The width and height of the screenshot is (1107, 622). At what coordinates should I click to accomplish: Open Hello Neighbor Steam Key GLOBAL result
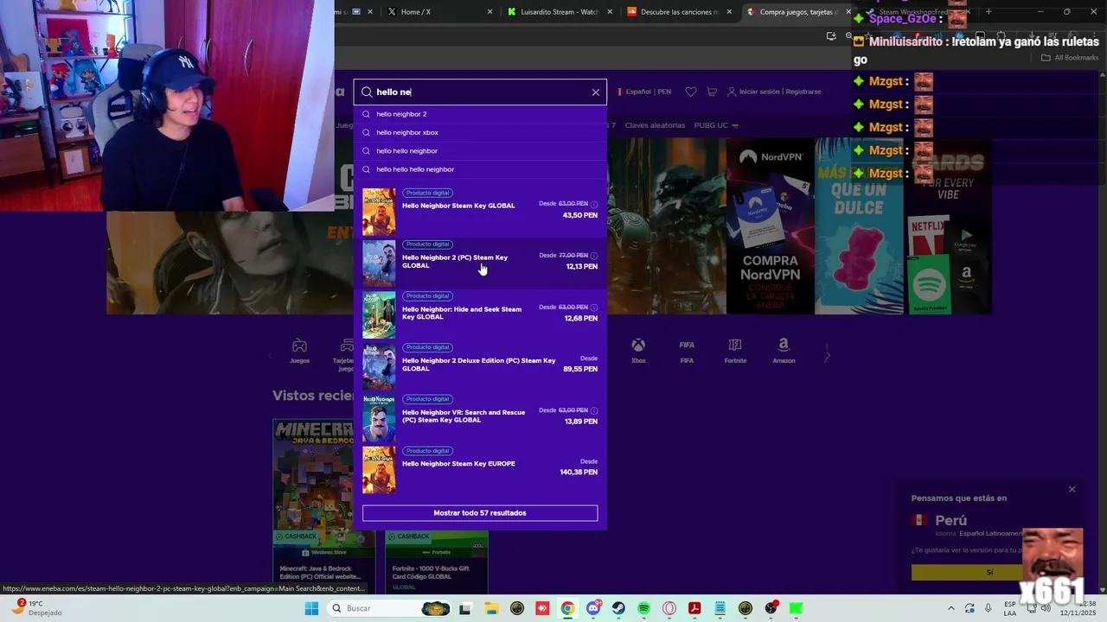pyautogui.click(x=480, y=212)
